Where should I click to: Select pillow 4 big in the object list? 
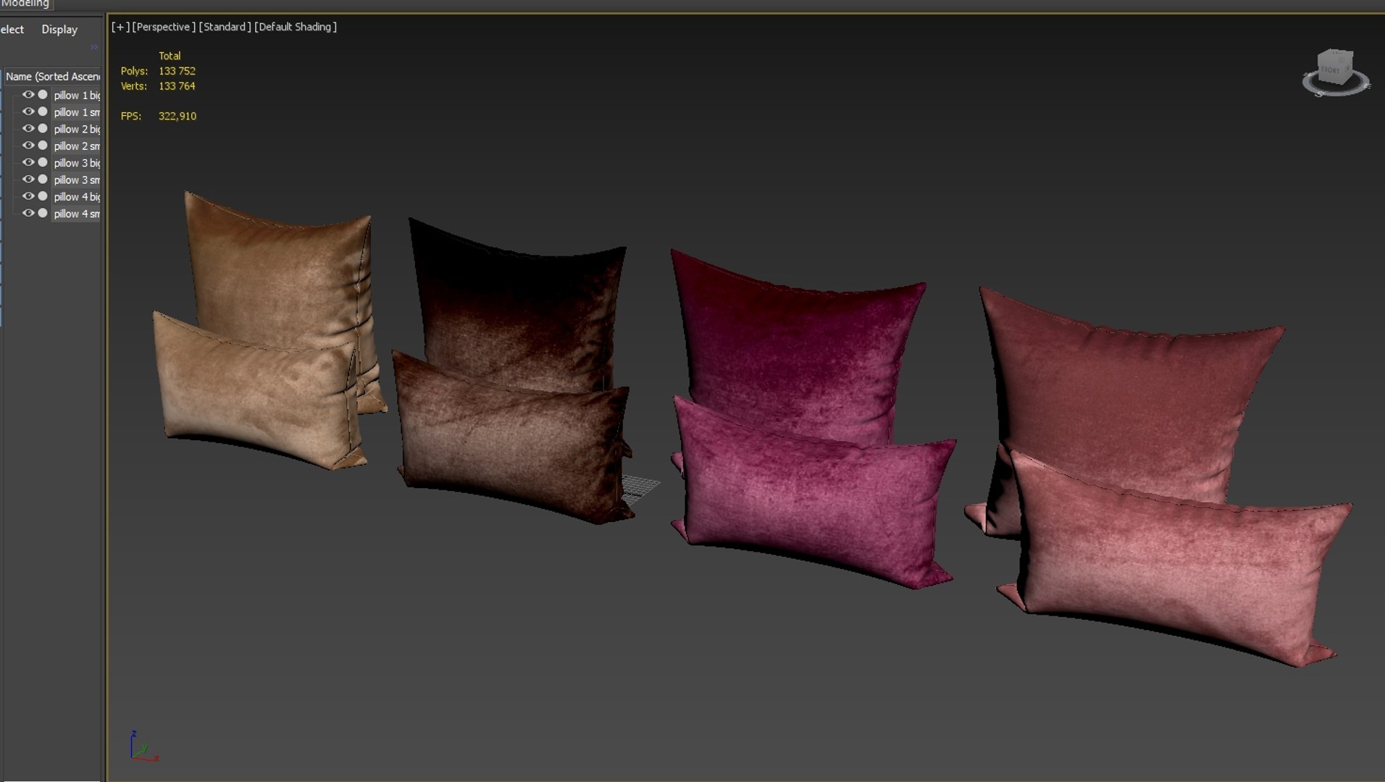77,196
